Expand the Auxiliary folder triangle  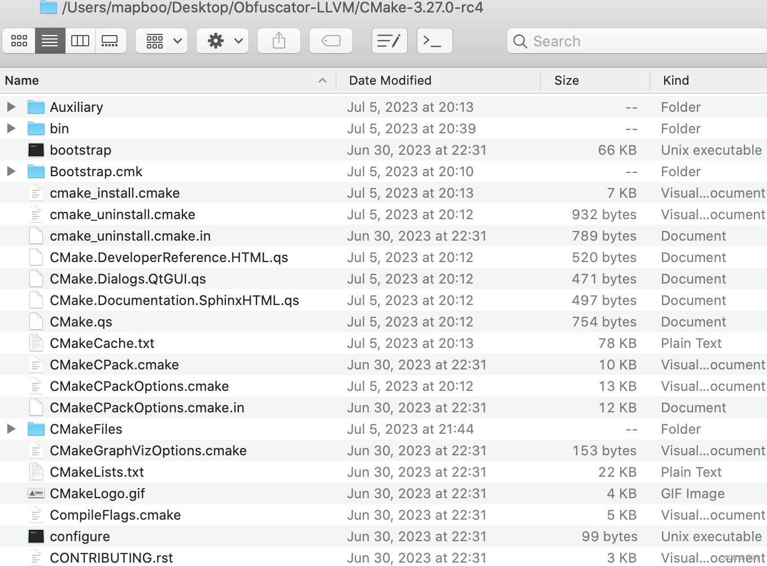pyautogui.click(x=11, y=107)
